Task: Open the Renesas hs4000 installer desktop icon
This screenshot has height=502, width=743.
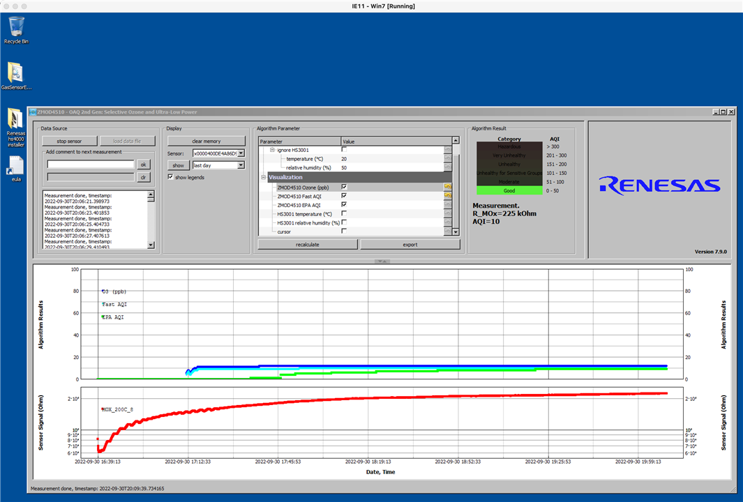Action: pos(15,127)
